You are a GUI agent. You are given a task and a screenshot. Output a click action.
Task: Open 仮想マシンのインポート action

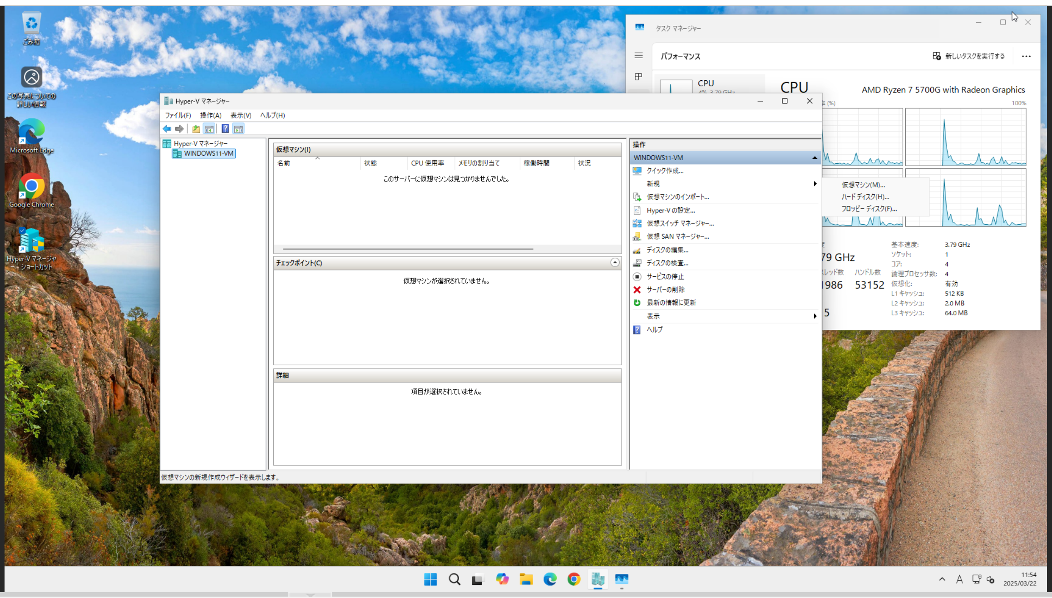(x=677, y=197)
